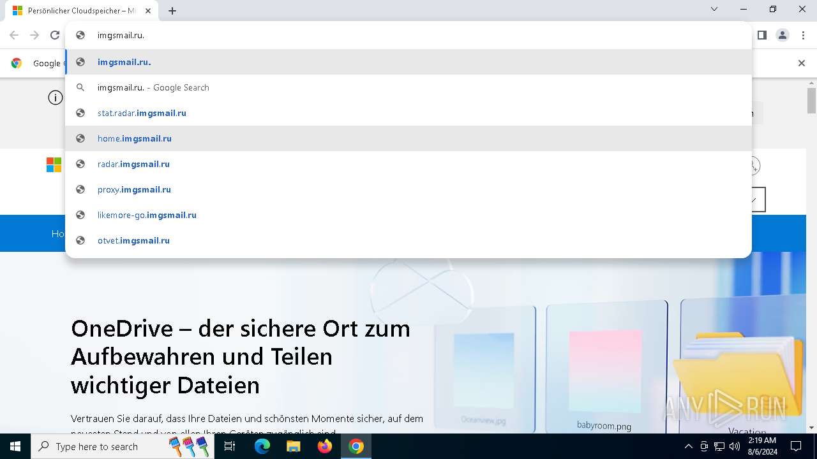This screenshot has height=459, width=817.
Task: Select the proxy.imgsmail.ru suggestion
Action: coord(408,189)
